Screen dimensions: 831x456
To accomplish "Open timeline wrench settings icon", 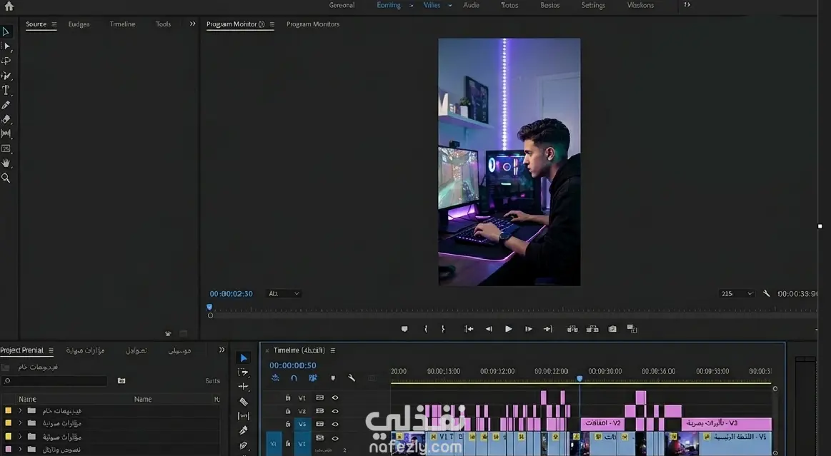I will [x=352, y=378].
